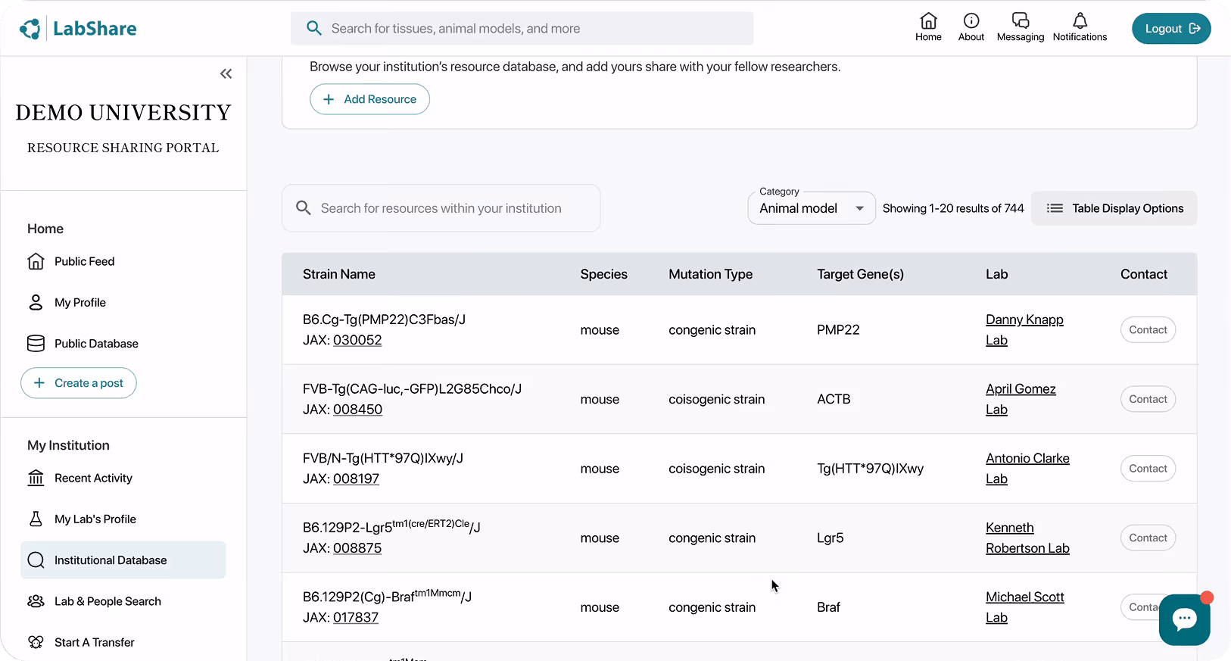
Task: Click the Target Gene(s) column header
Action: (x=860, y=274)
